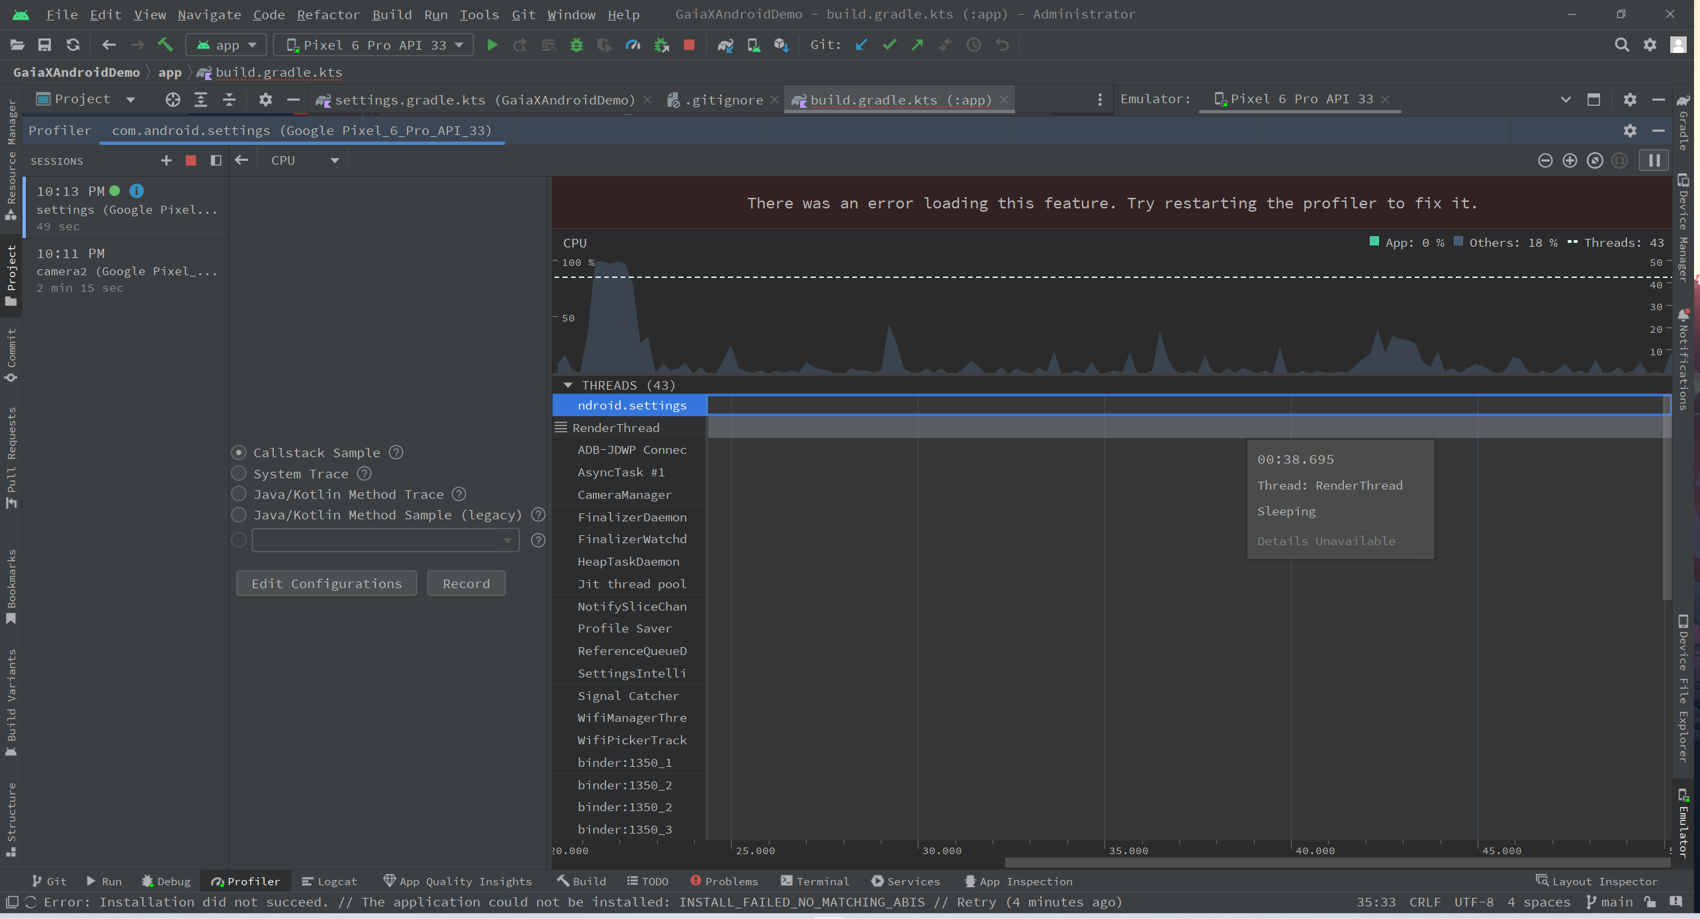Click main Git branch indicator
The height and width of the screenshot is (919, 1700).
click(1609, 902)
